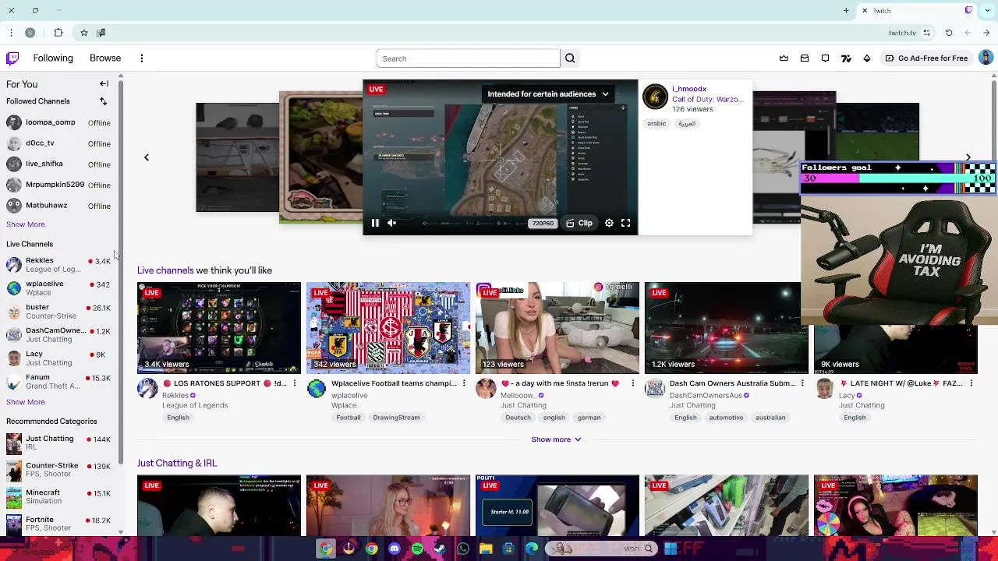Screen dimensions: 998x561
Task: Show more live channels in sidebar
Action: click(x=26, y=402)
